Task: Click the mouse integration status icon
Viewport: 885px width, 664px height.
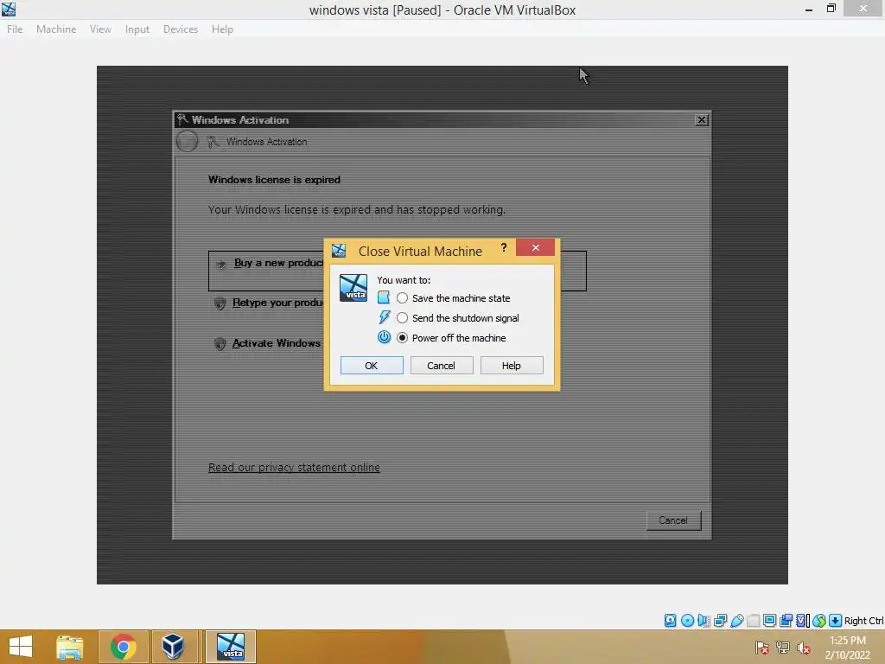Action: coord(819,621)
